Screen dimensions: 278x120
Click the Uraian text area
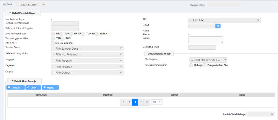[206, 40]
